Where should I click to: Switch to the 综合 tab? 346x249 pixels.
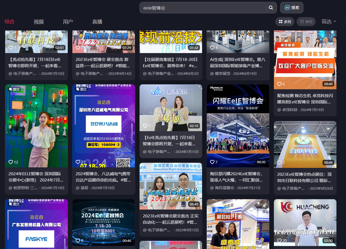[x=10, y=22]
